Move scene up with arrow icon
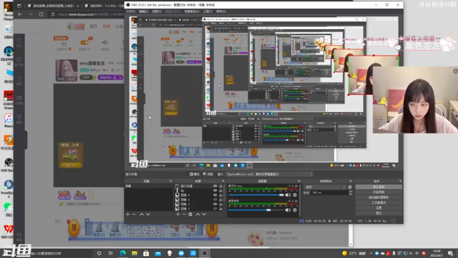Viewport: 458px width, 258px height. [x=141, y=214]
